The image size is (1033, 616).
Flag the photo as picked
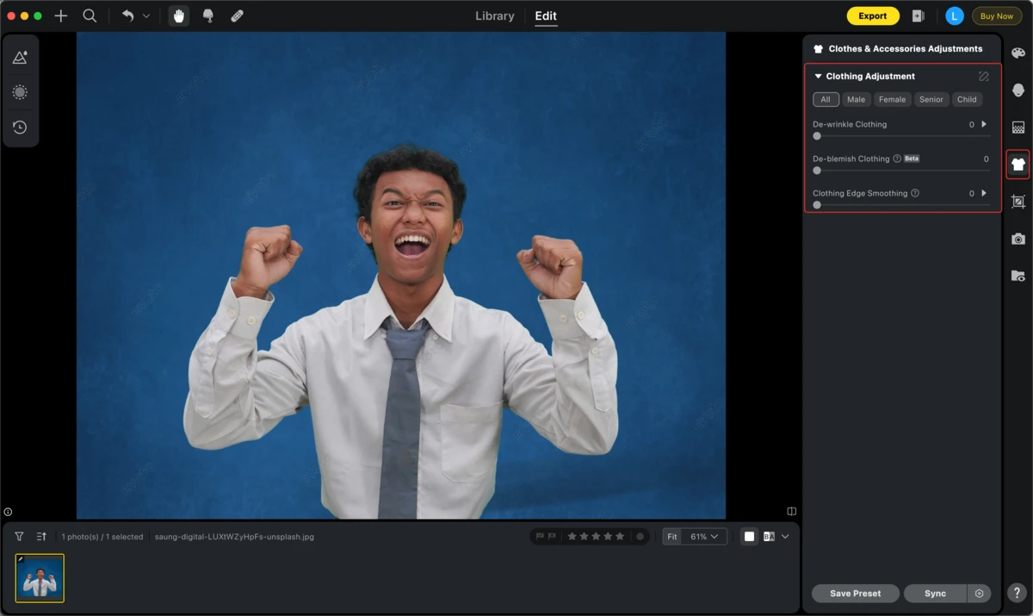[540, 537]
